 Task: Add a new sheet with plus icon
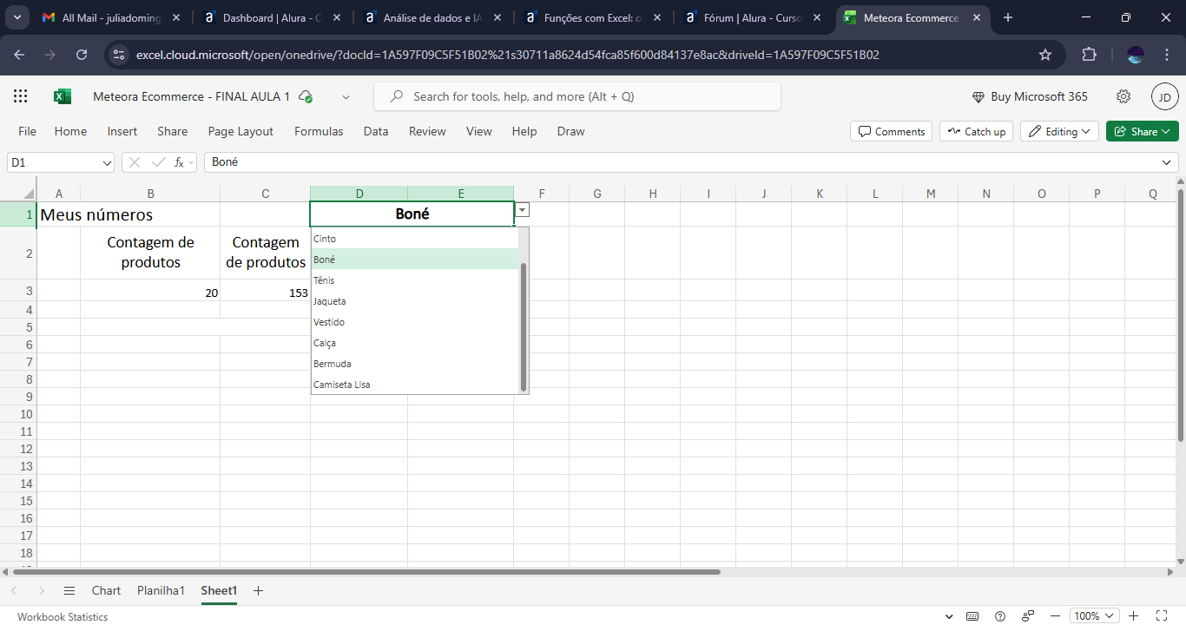[258, 590]
